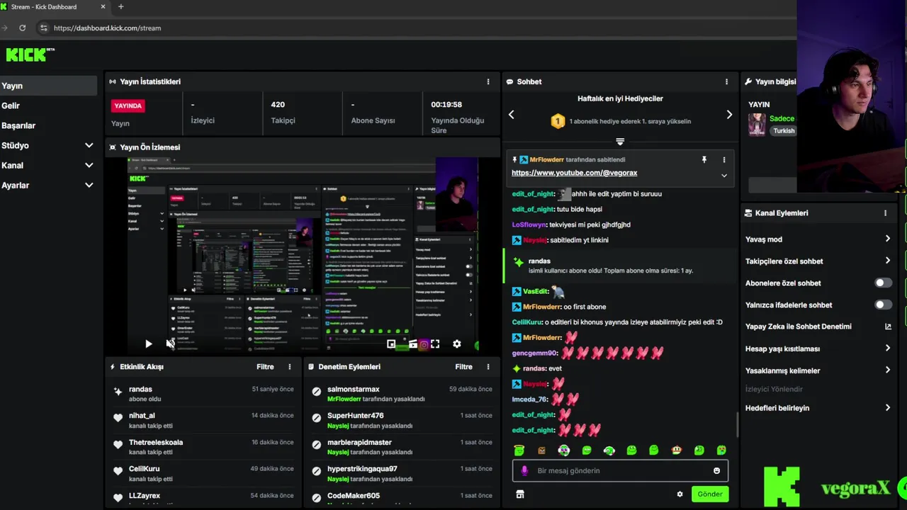The width and height of the screenshot is (907, 510).
Task: View site information icon in address bar
Action: pos(43,28)
